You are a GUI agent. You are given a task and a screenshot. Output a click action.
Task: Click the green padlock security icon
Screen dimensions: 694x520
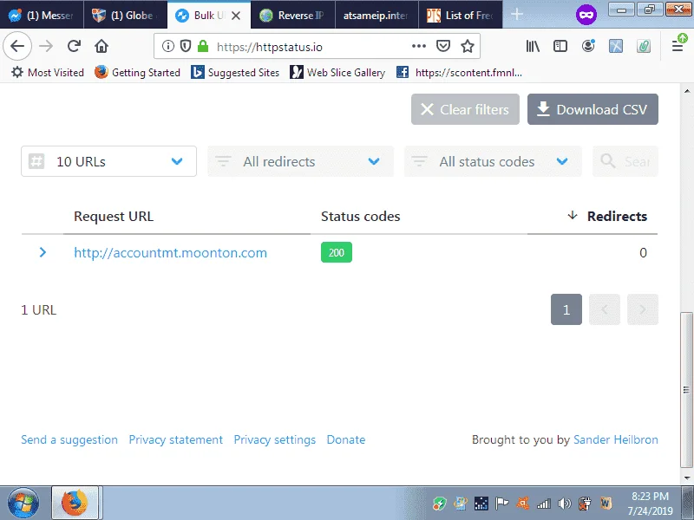click(203, 46)
